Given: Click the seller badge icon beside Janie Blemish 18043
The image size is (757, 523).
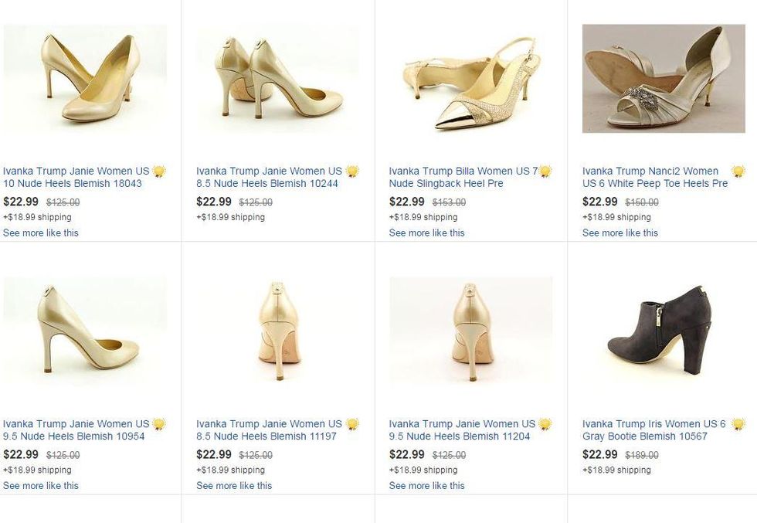Looking at the screenshot, I should [159, 172].
